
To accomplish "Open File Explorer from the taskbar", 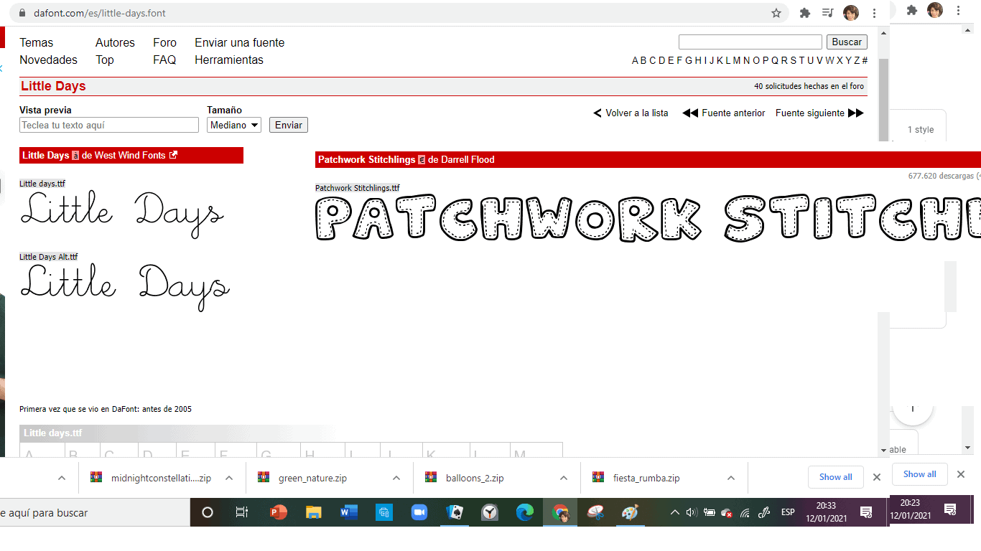I will tap(313, 512).
